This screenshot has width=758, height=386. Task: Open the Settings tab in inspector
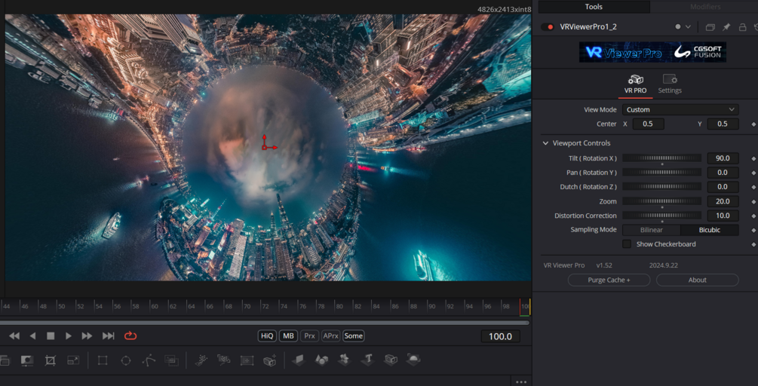coord(670,84)
